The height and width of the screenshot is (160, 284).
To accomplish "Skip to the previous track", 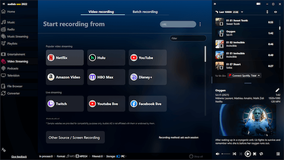I will point(241,154).
